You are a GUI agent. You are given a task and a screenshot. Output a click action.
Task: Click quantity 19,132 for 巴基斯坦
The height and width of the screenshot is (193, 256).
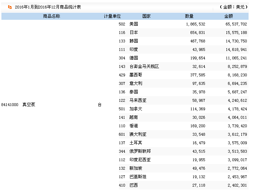[199, 177]
